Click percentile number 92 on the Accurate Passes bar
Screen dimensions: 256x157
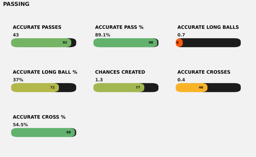(65, 43)
